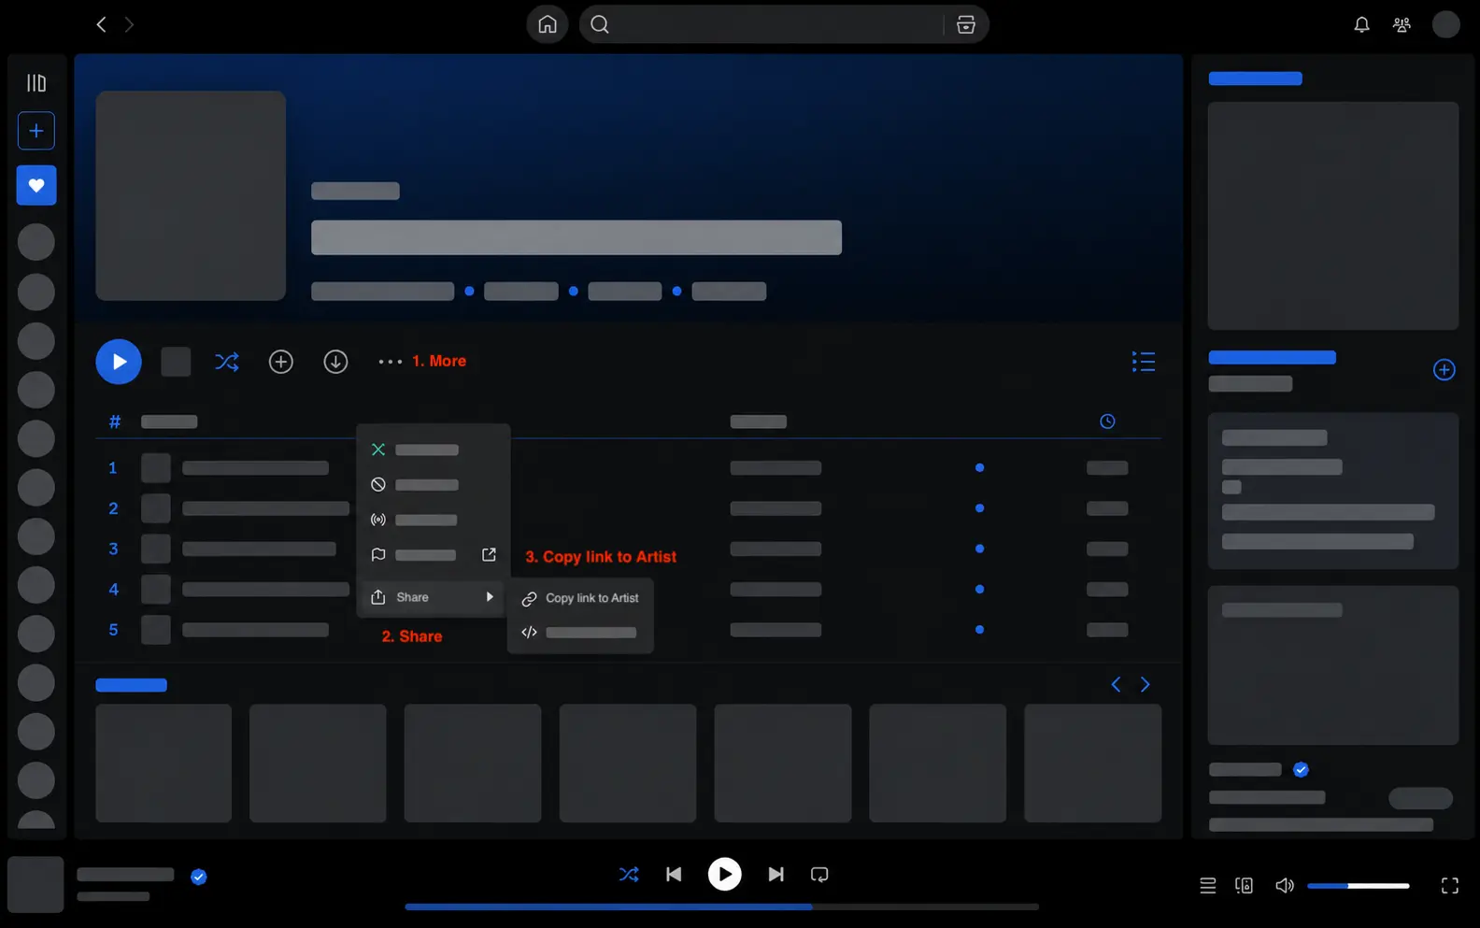Open the track in row 5
The height and width of the screenshot is (928, 1480).
pyautogui.click(x=255, y=630)
